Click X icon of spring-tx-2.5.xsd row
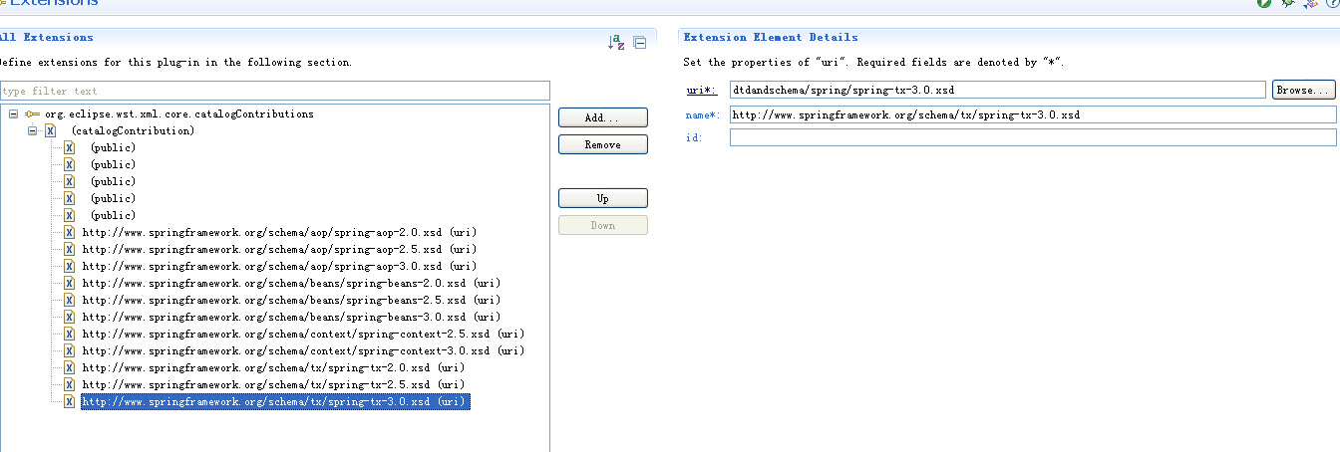Screen dimensions: 1340x452 (70, 384)
